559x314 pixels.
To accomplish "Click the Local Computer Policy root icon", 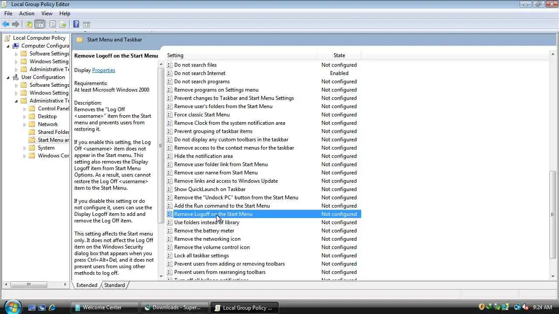I will pyautogui.click(x=7, y=38).
